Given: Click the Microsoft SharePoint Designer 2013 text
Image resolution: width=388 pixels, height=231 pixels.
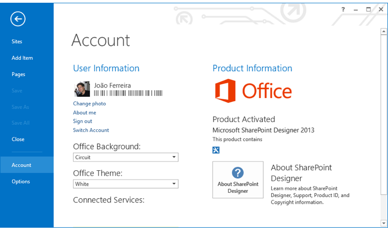Looking at the screenshot, I should (263, 130).
